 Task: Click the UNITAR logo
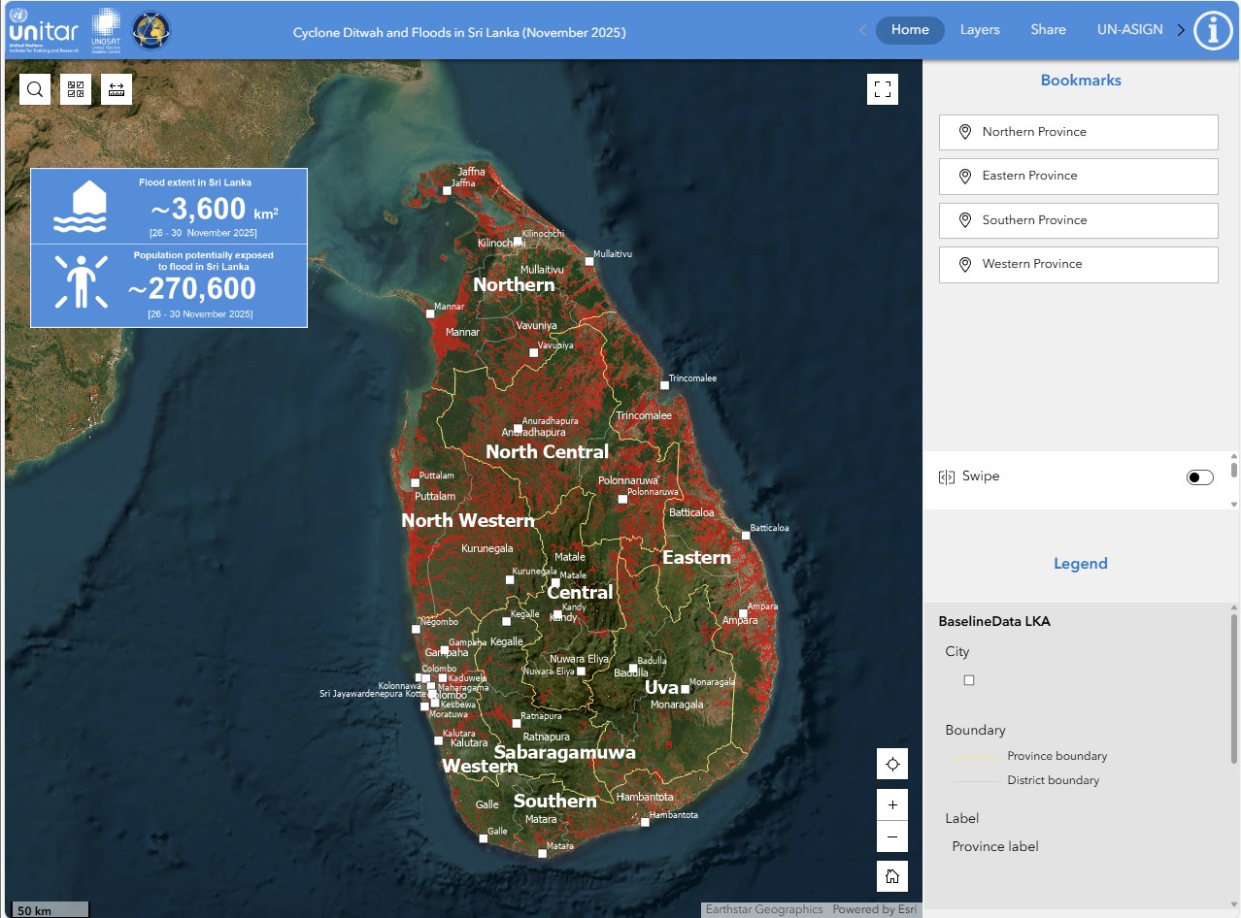[43, 30]
